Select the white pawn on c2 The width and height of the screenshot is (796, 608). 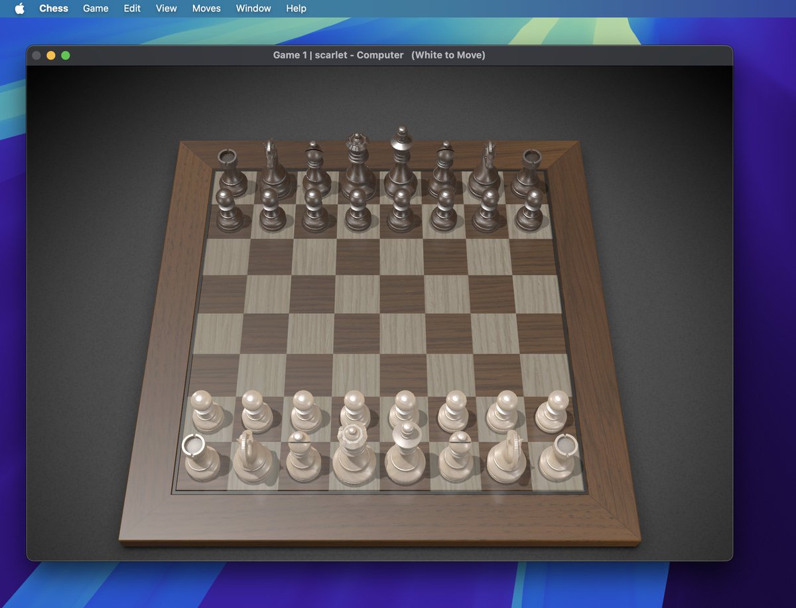point(305,412)
